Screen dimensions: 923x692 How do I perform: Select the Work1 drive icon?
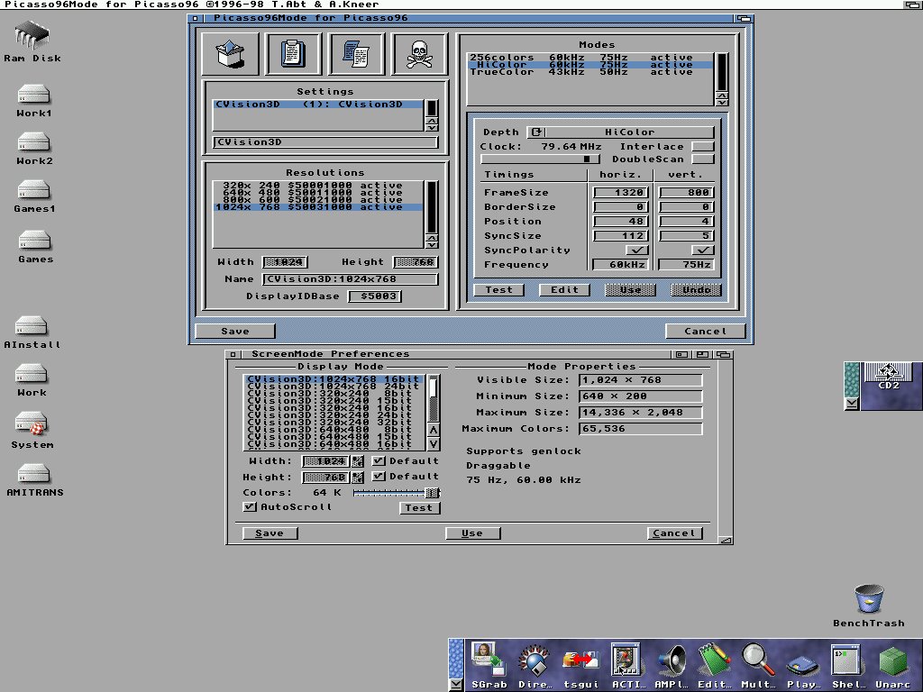click(33, 101)
